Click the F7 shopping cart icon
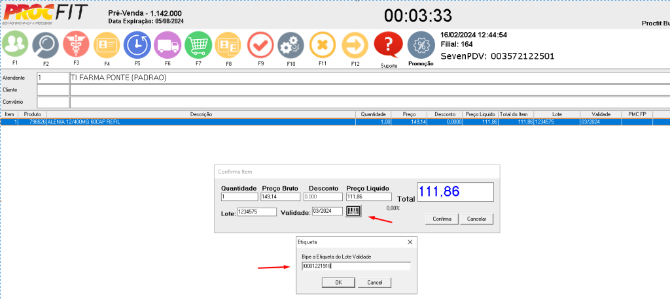The height and width of the screenshot is (299, 670). point(198,45)
